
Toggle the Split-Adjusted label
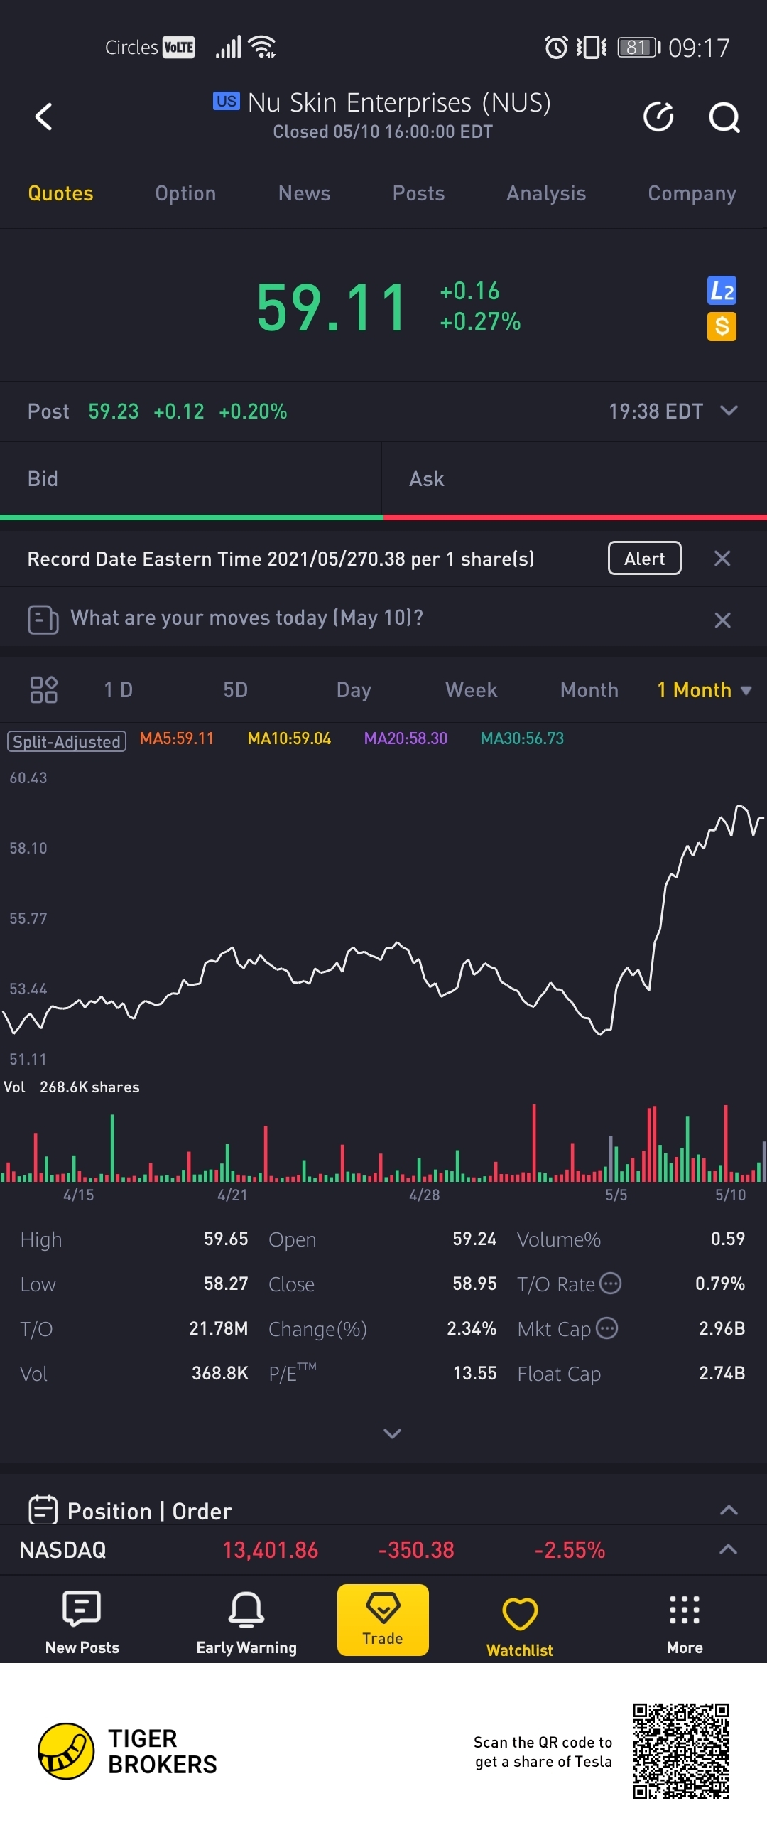point(66,741)
